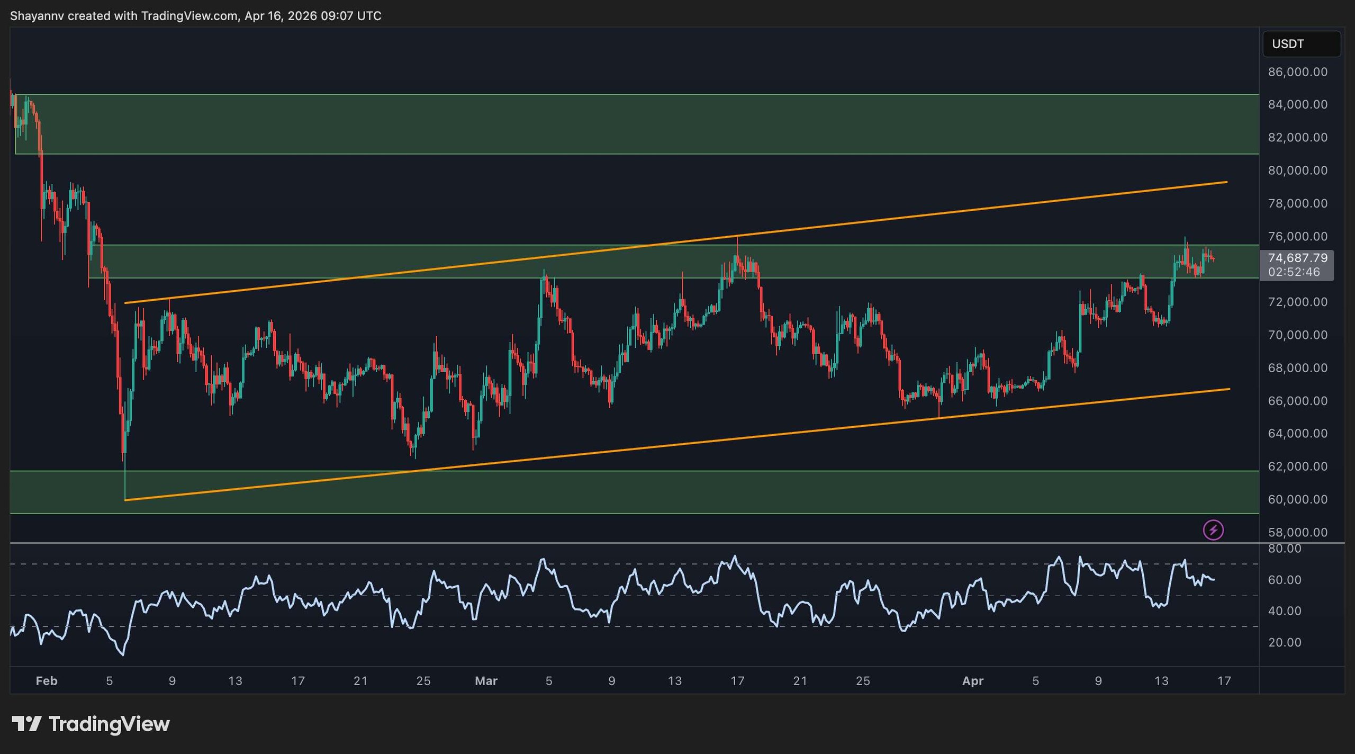
Task: Click the Mar label on time axis
Action: click(x=486, y=681)
